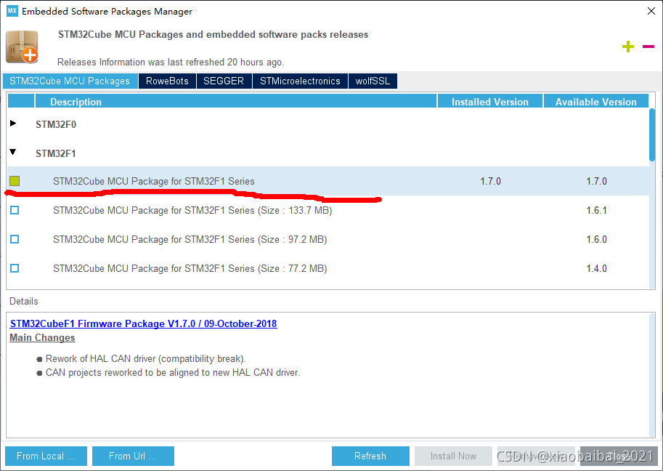Select the row with Size : 77.2 MB

coord(328,268)
